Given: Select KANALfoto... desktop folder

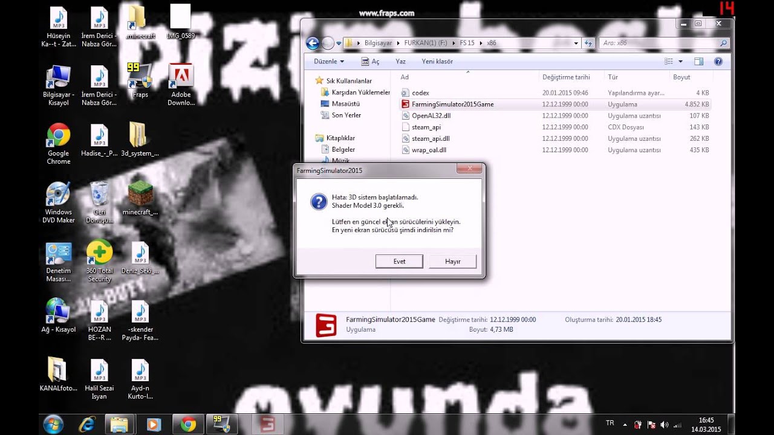Looking at the screenshot, I should 59,374.
